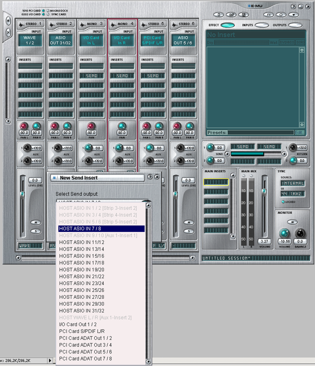
Task: Choose PCI Card S/PDIF L/R output
Action: tap(102, 331)
